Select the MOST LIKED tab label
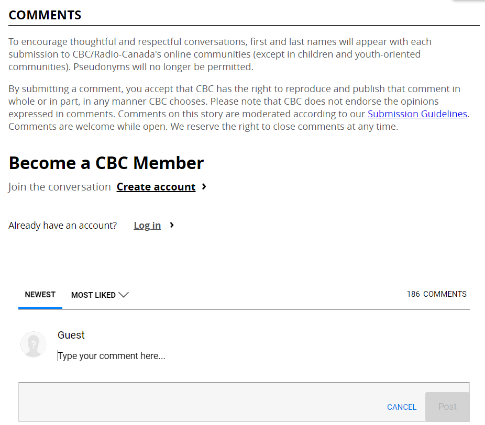485x425 pixels. [93, 295]
